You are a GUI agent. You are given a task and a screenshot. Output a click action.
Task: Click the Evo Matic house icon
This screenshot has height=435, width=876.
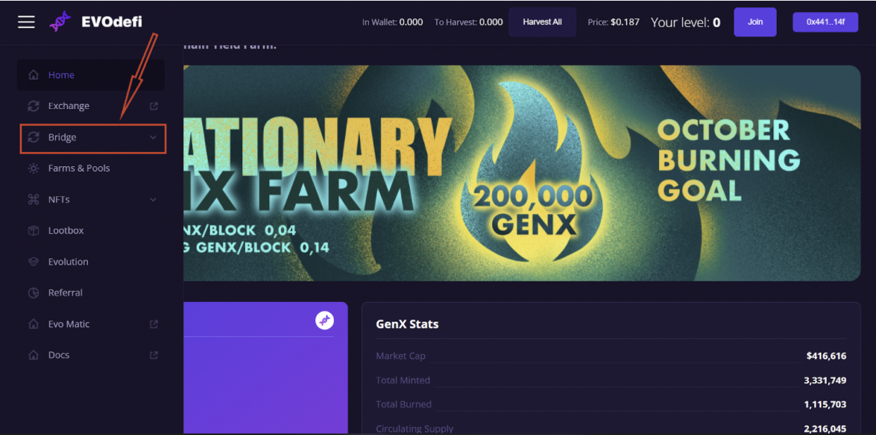click(33, 324)
